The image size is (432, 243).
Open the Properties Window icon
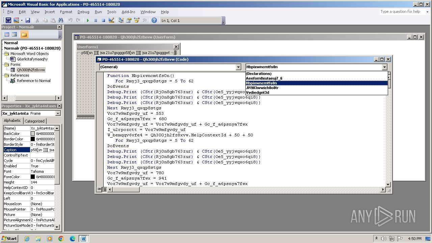pyautogui.click(x=129, y=21)
